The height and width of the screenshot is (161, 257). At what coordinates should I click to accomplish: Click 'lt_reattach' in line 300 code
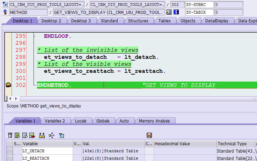[x=144, y=71]
